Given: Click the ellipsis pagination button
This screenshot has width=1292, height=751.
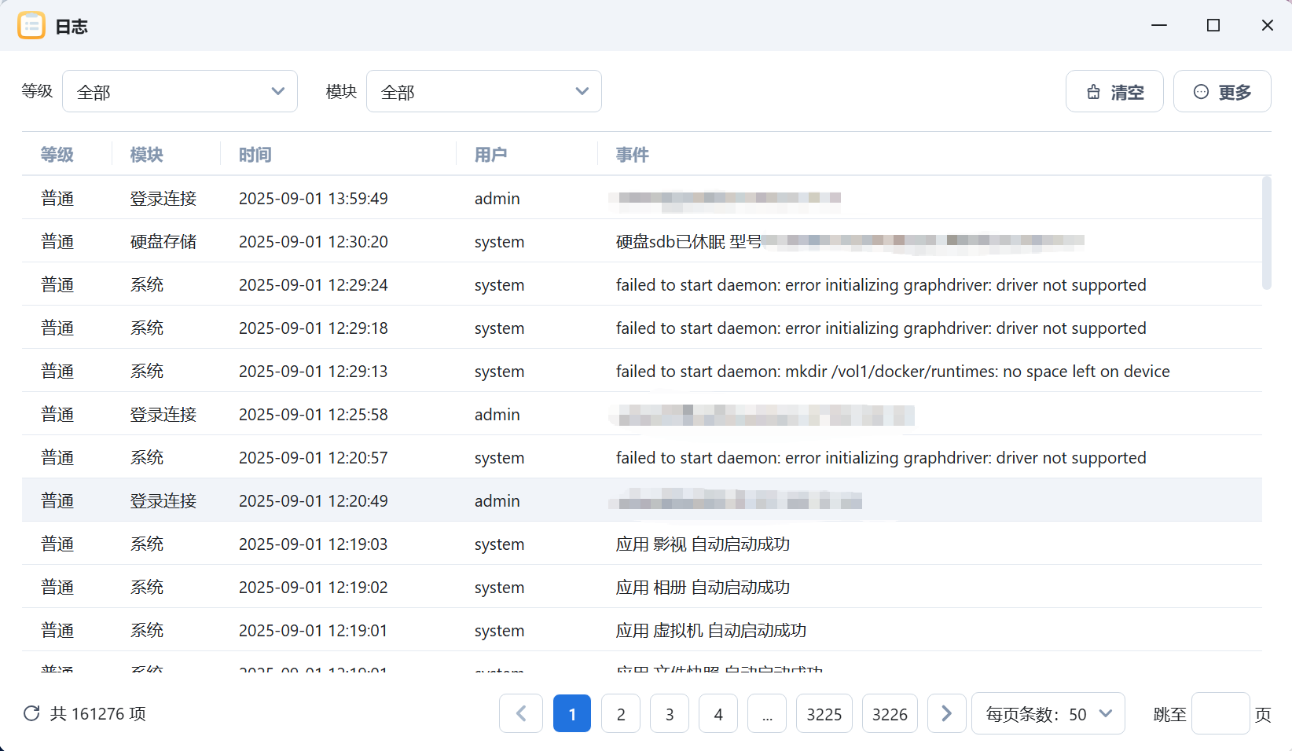Looking at the screenshot, I should pos(767,713).
